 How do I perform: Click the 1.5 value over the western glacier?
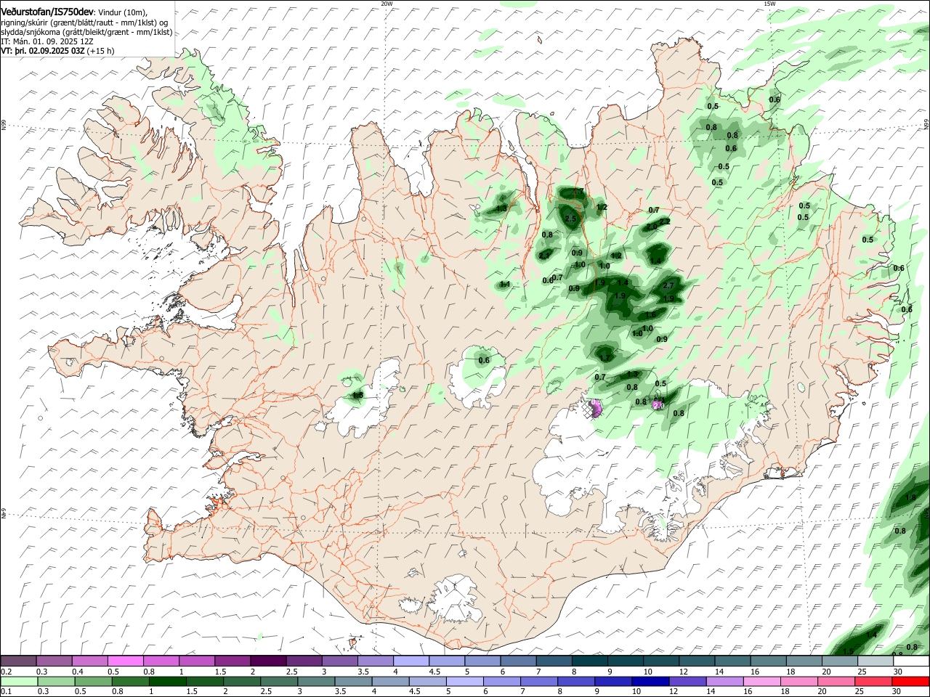pos(357,396)
